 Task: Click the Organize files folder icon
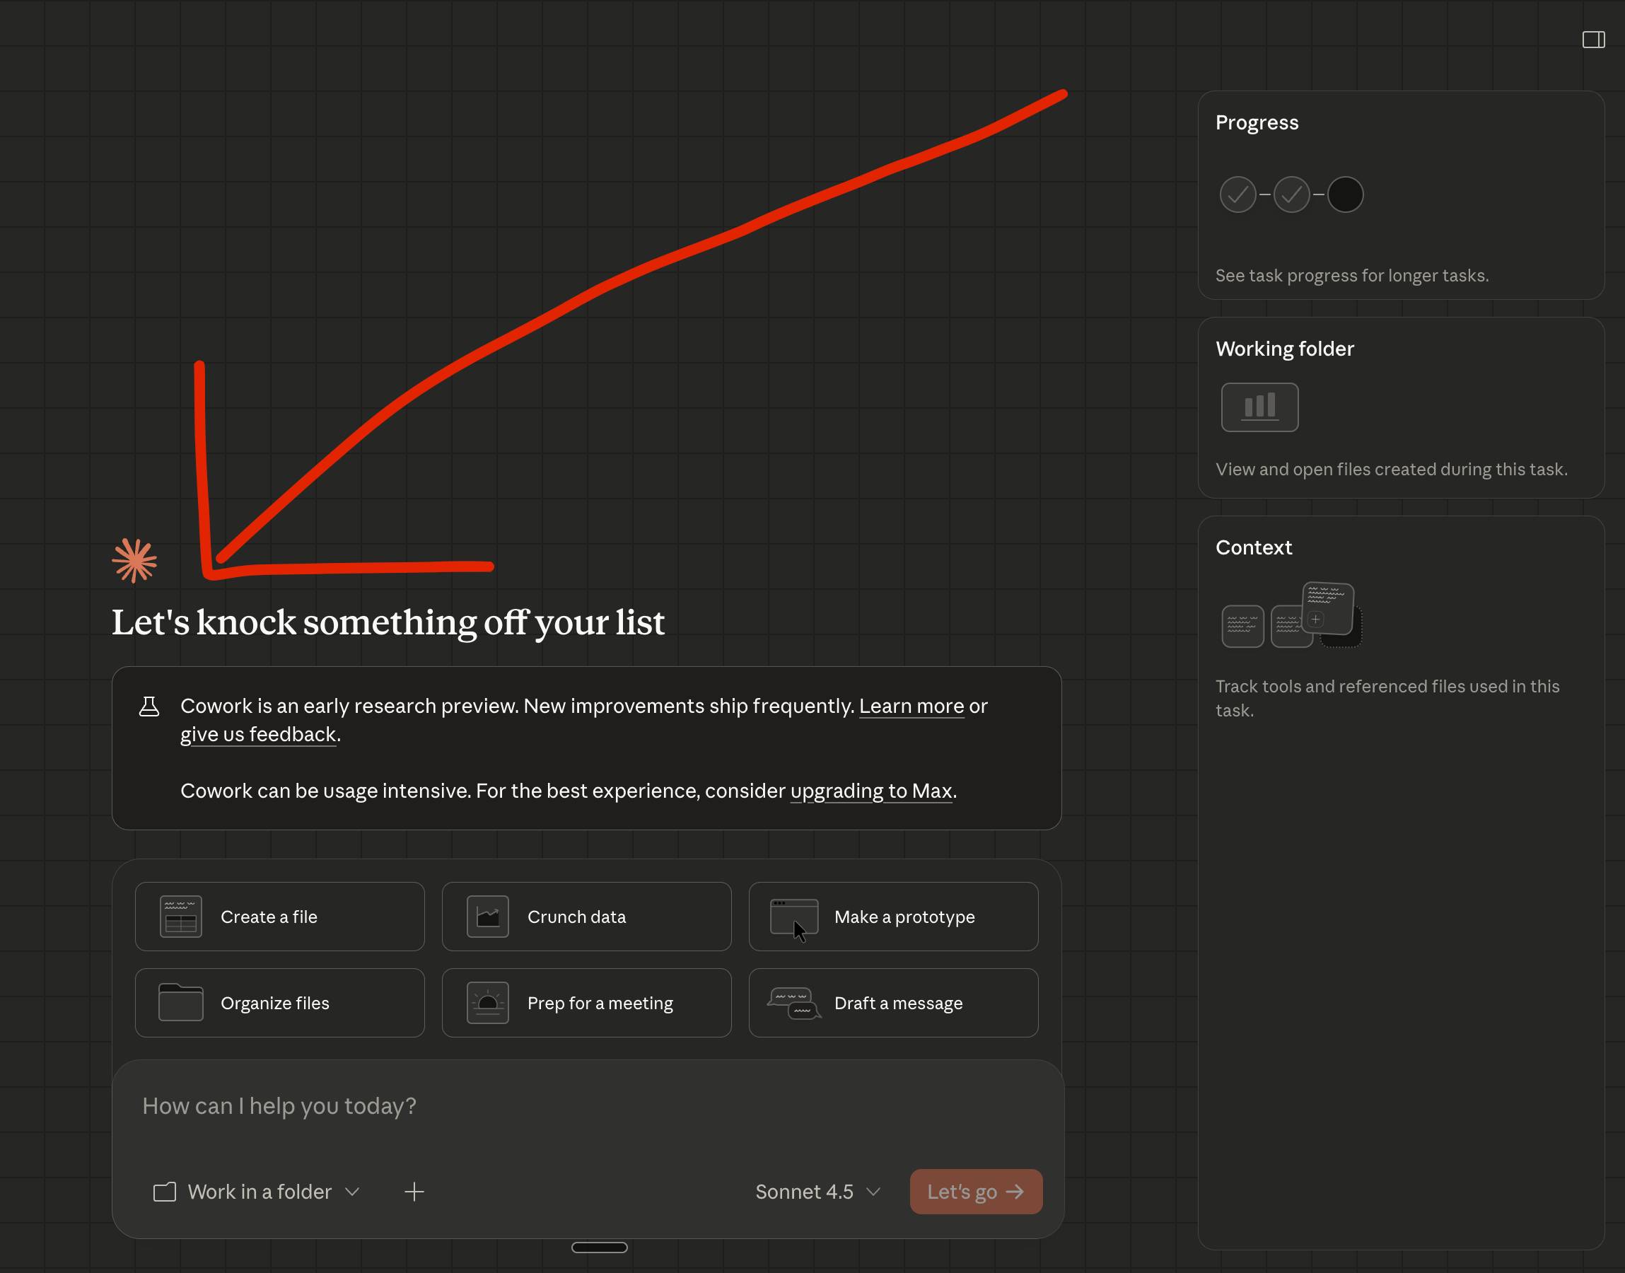[x=181, y=1002]
